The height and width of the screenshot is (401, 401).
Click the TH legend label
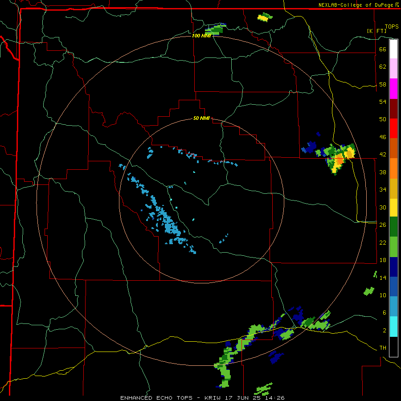383,348
